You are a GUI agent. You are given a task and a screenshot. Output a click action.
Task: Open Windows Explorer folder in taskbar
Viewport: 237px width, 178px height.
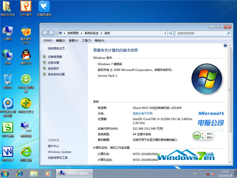point(34,174)
